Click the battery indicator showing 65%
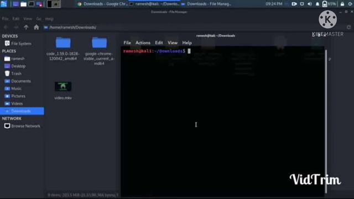354x199 pixels. (329, 4)
